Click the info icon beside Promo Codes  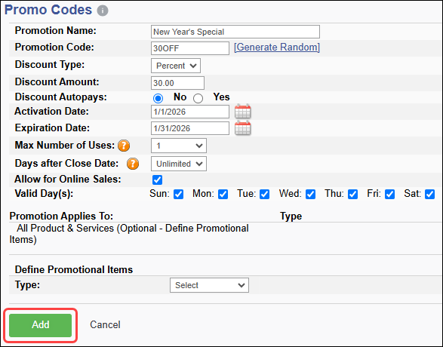[x=103, y=11]
